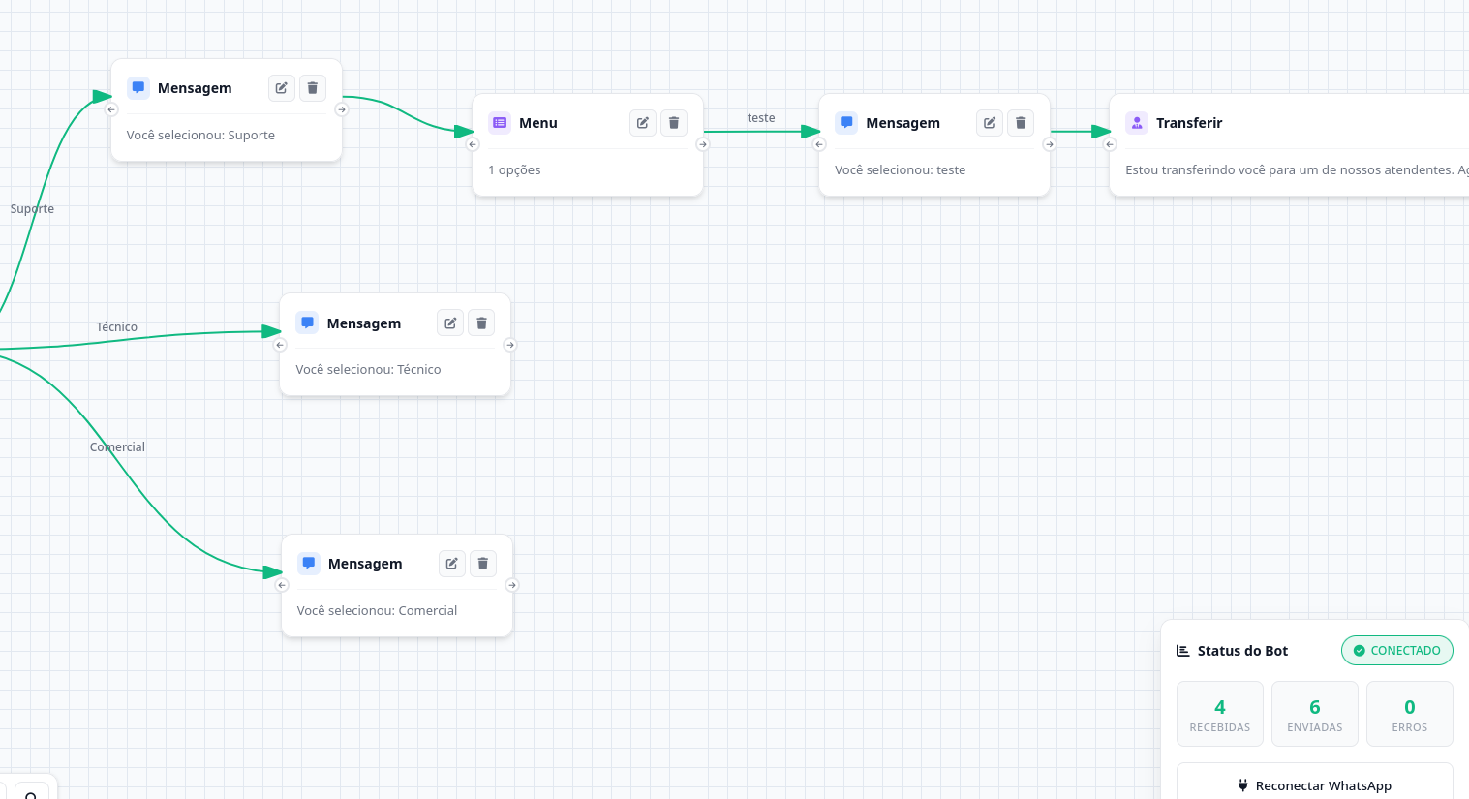Viewport: 1469px width, 799px height.
Task: Select the output handle of the Comercial node
Action: click(x=511, y=585)
